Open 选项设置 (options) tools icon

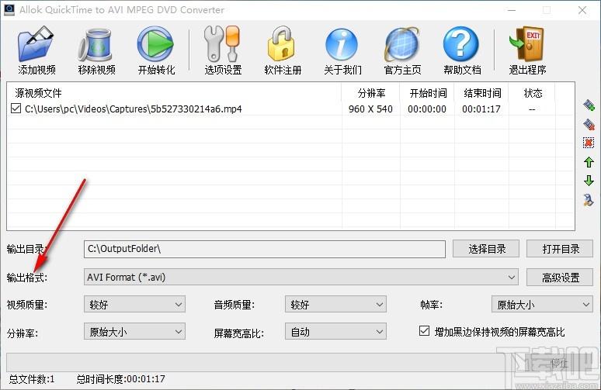click(x=222, y=44)
